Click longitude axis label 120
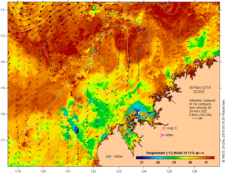The width and height of the screenshot is (225, 174). click(x=43, y=171)
